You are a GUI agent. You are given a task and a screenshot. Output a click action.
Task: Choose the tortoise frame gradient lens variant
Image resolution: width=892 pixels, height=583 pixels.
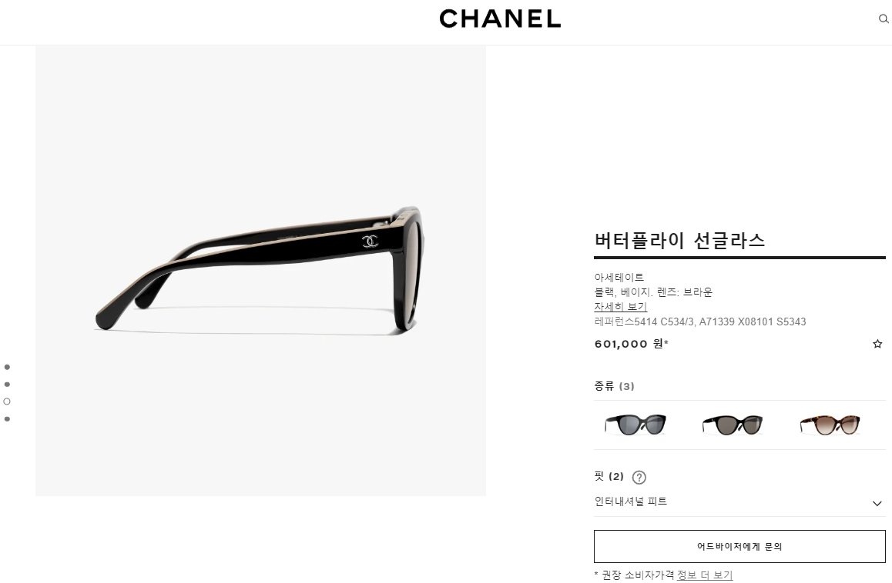(x=830, y=425)
